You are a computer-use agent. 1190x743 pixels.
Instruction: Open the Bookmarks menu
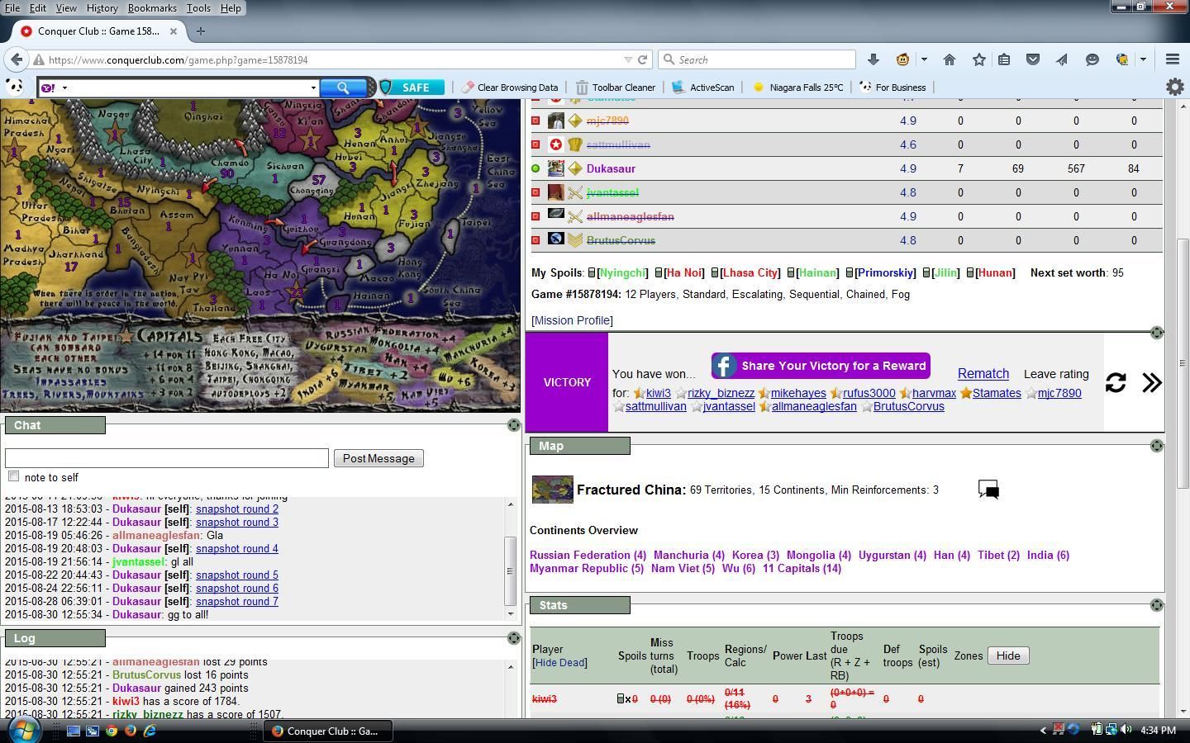pyautogui.click(x=152, y=7)
